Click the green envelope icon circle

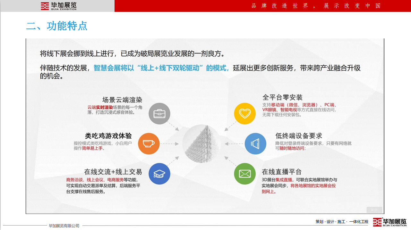(x=245, y=174)
